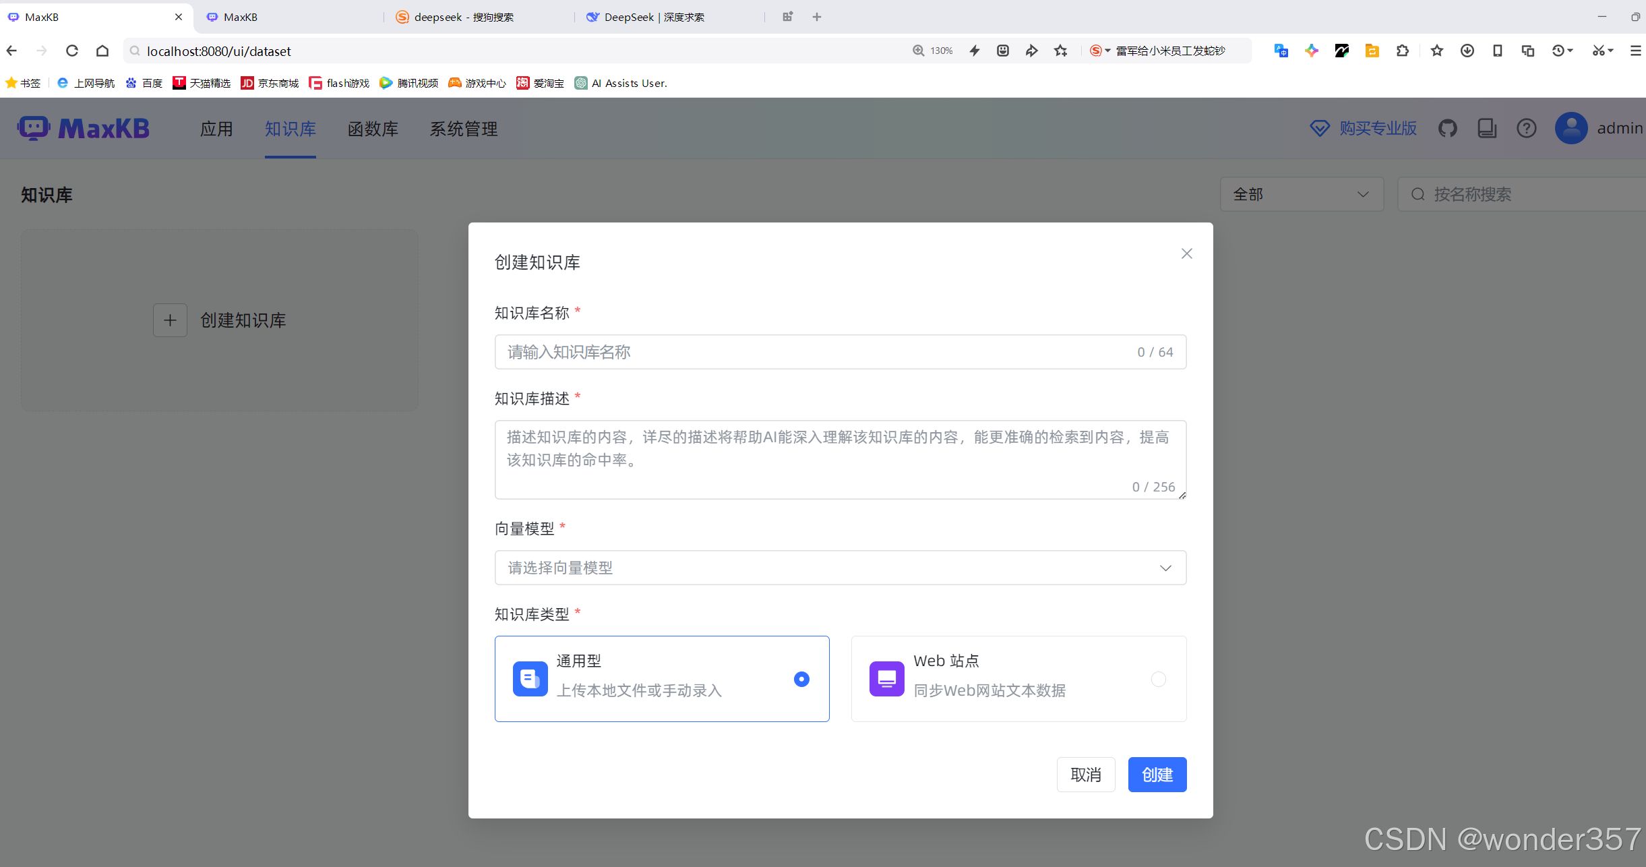This screenshot has height=867, width=1646.
Task: Open the search magnifier in the name search box
Action: point(1418,194)
